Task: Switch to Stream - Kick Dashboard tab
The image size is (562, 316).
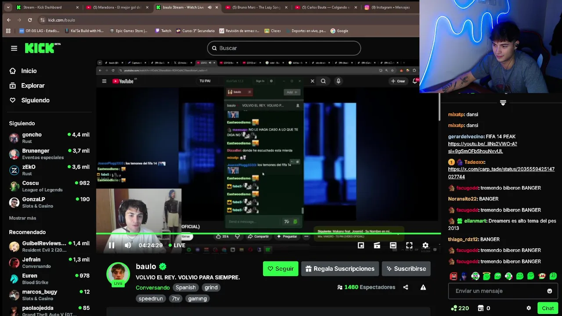Action: pyautogui.click(x=47, y=7)
